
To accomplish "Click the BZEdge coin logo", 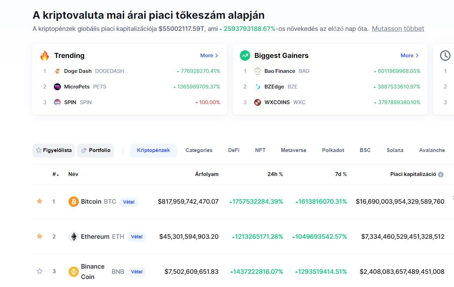I will [x=258, y=87].
